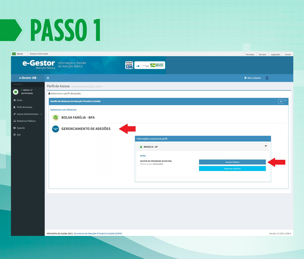
Task: Click the Brazil flag icon in top bar
Action: point(14,54)
